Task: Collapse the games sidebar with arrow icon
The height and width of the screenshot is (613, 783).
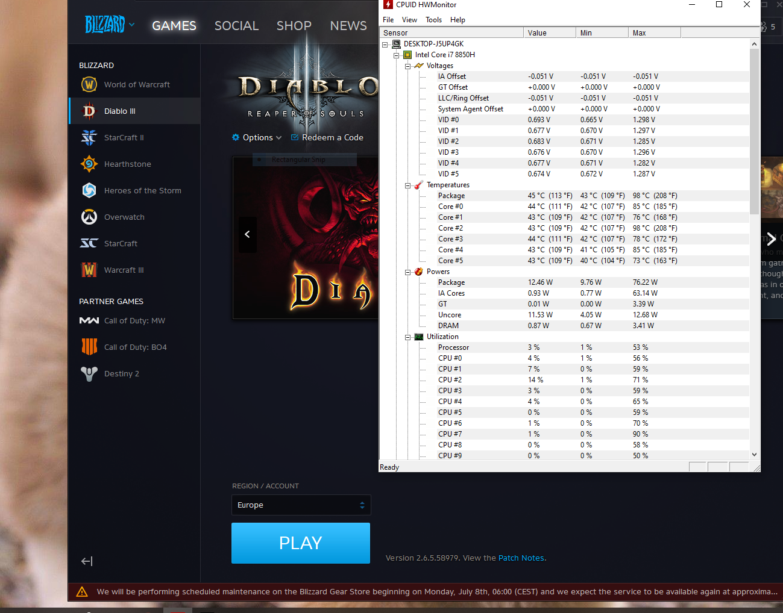Action: (x=87, y=561)
